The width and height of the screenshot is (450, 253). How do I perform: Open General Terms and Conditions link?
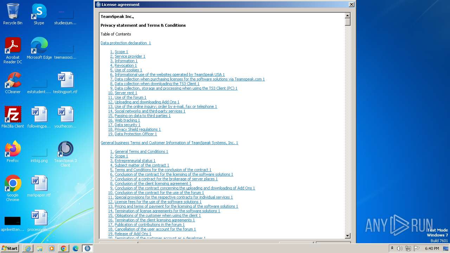click(x=141, y=151)
